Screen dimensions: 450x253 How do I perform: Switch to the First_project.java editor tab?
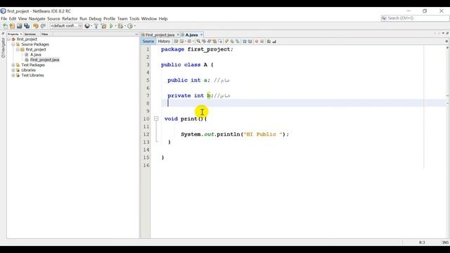click(x=160, y=34)
